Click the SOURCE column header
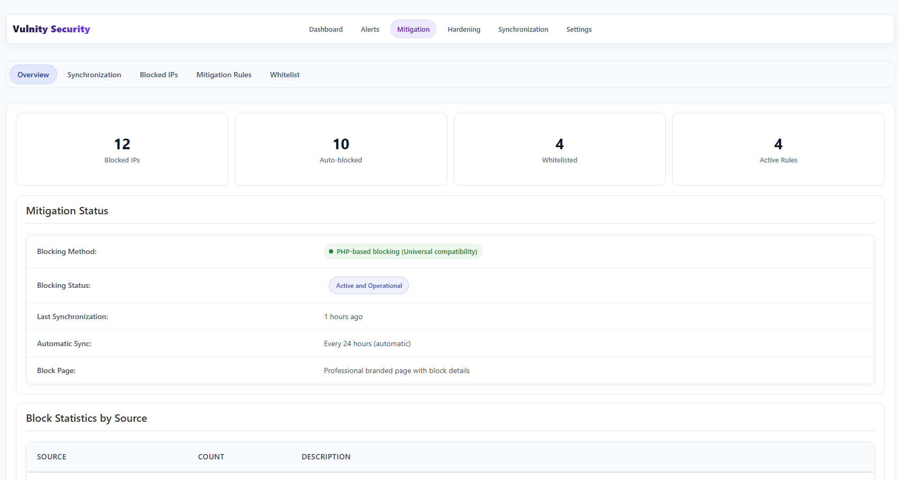The image size is (899, 480). click(x=51, y=456)
